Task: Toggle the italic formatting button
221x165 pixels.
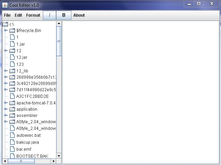Action: point(49,15)
